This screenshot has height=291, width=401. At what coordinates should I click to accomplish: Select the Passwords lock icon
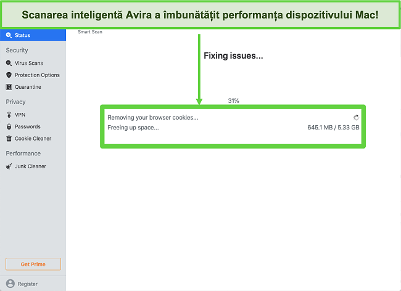(x=9, y=126)
